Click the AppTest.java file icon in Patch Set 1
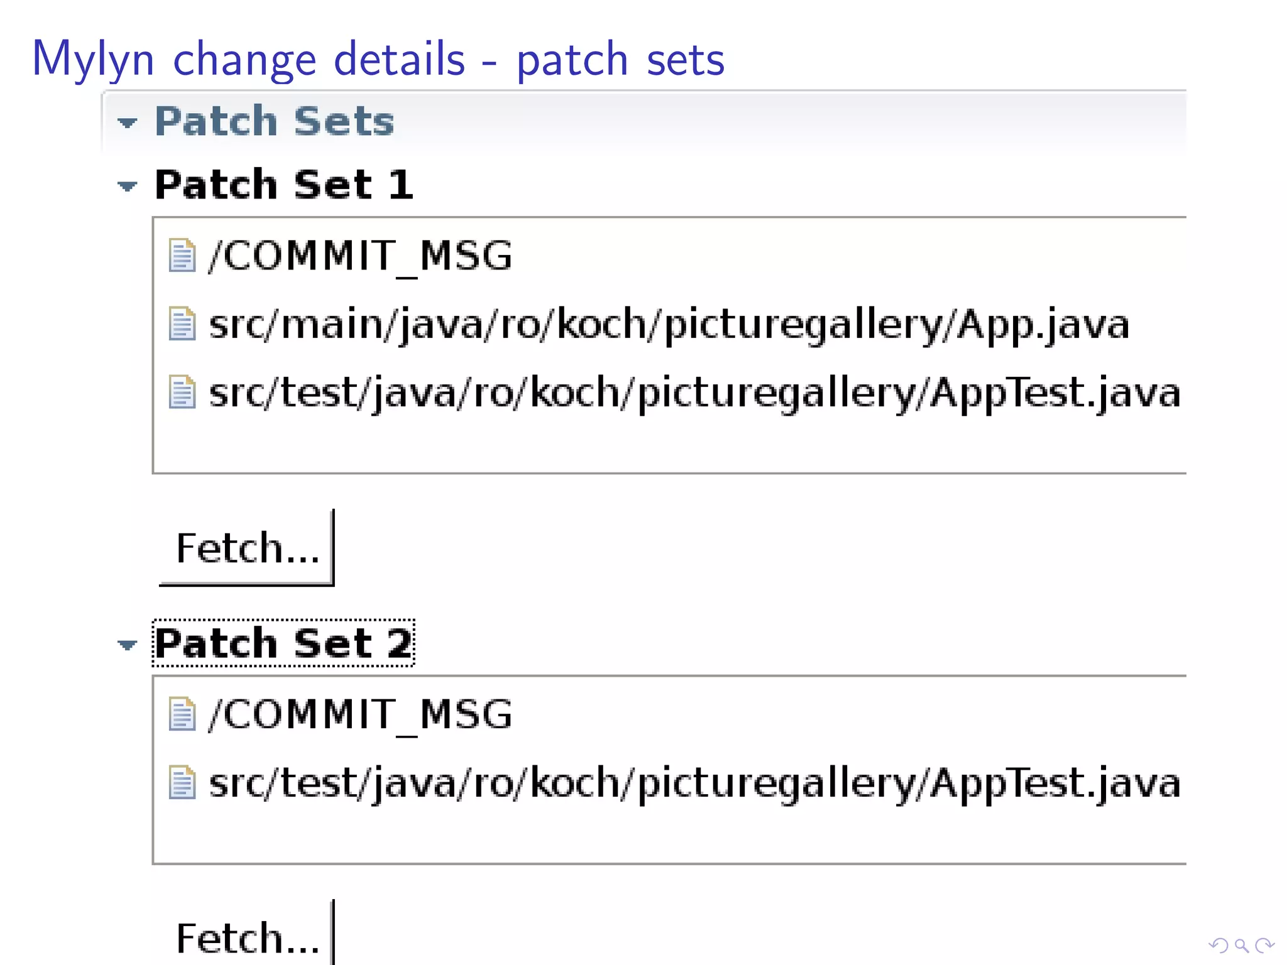 (182, 392)
